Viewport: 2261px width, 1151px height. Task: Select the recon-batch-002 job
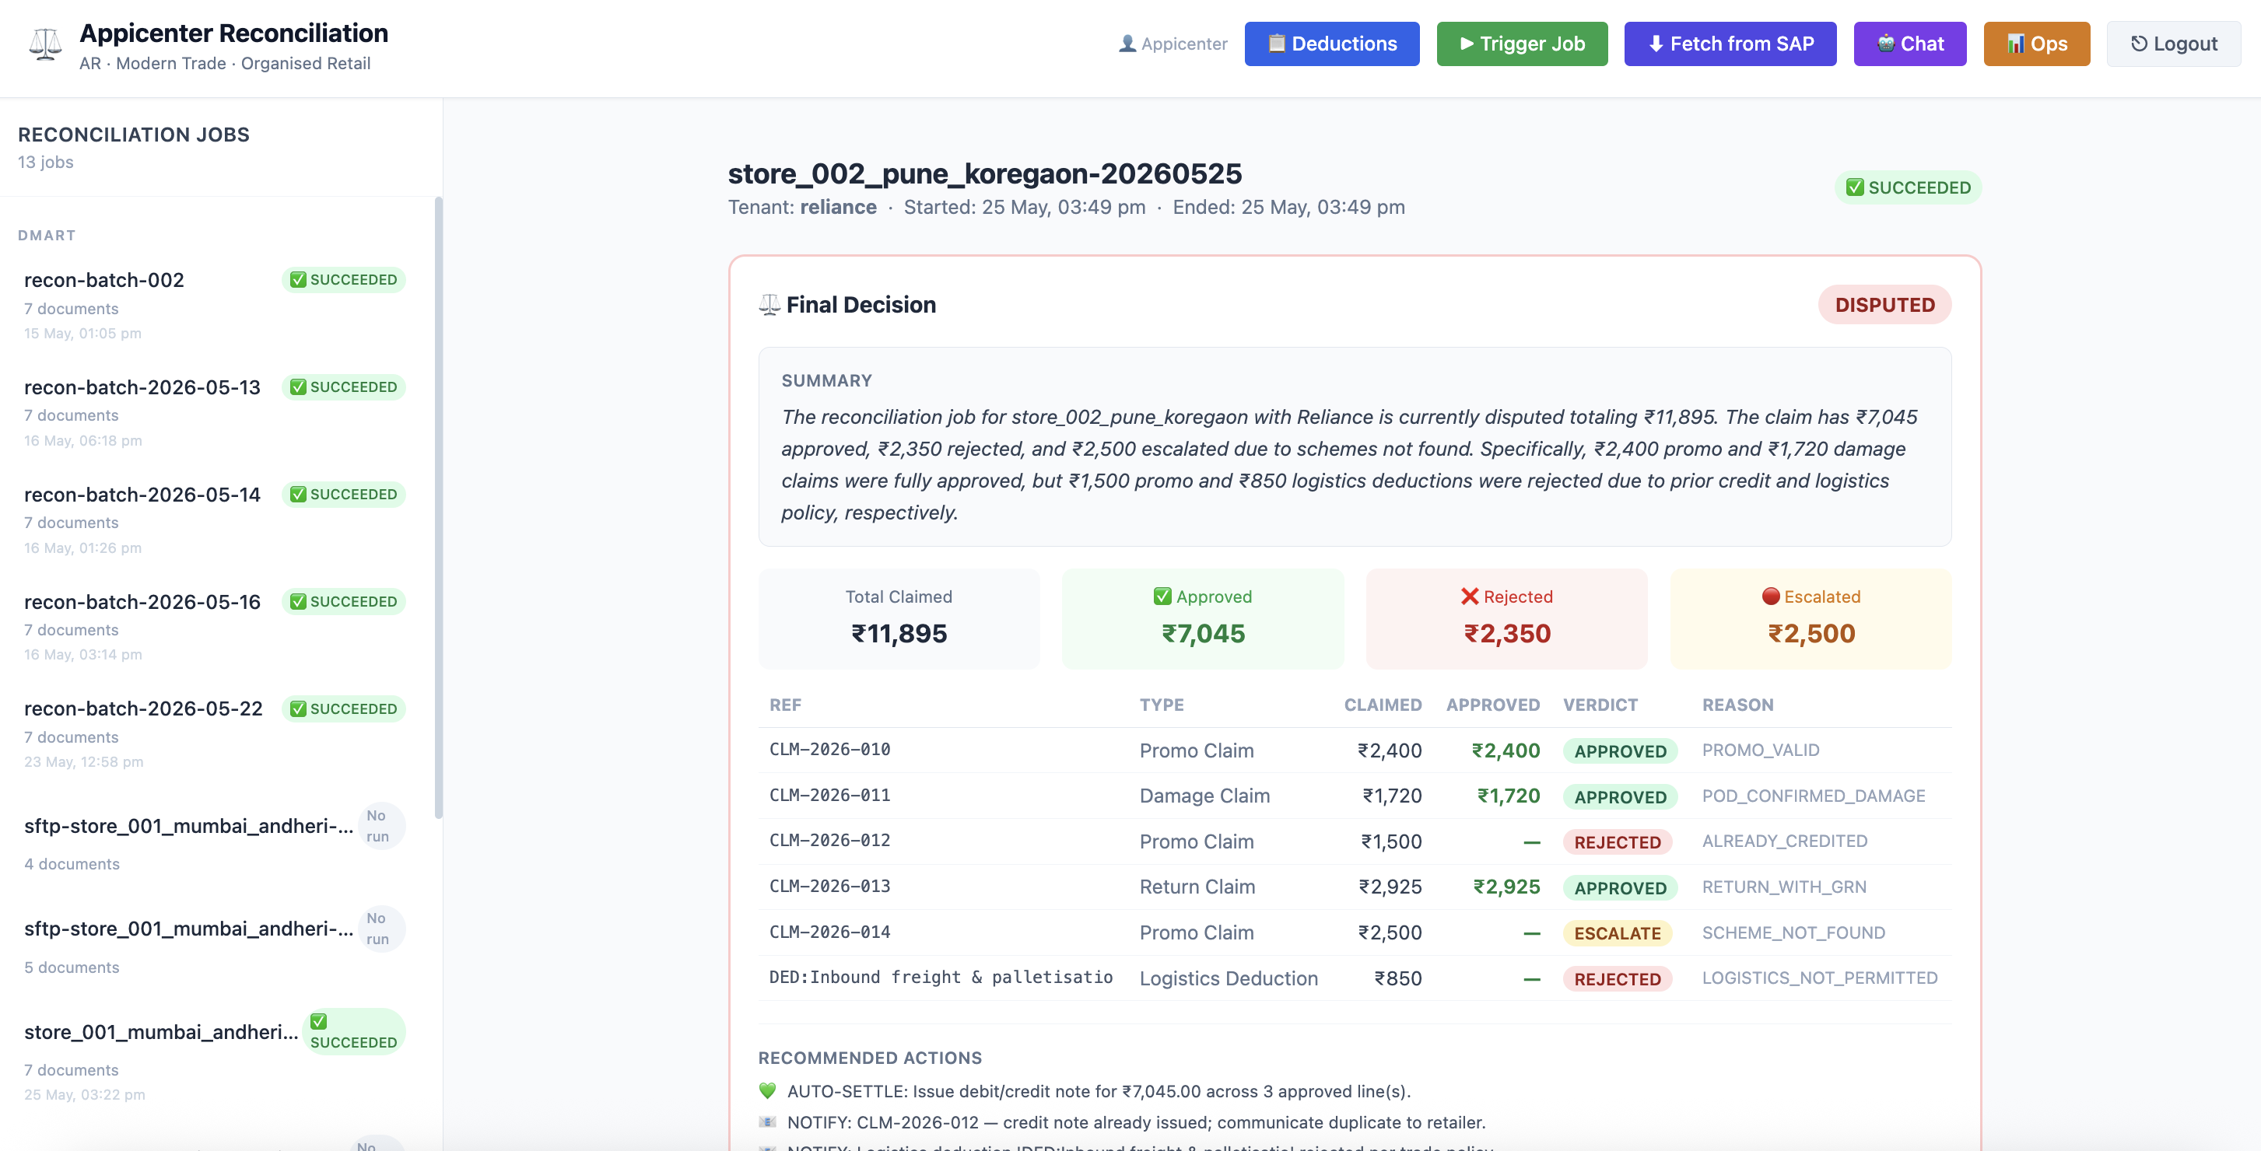coord(215,304)
